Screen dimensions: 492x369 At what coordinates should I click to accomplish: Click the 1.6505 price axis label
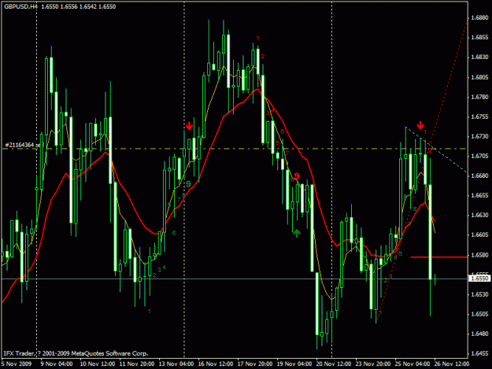coord(479,314)
